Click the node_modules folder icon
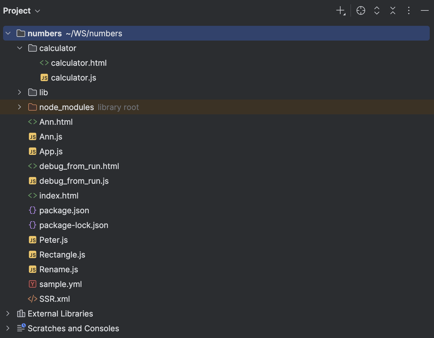 pos(33,107)
